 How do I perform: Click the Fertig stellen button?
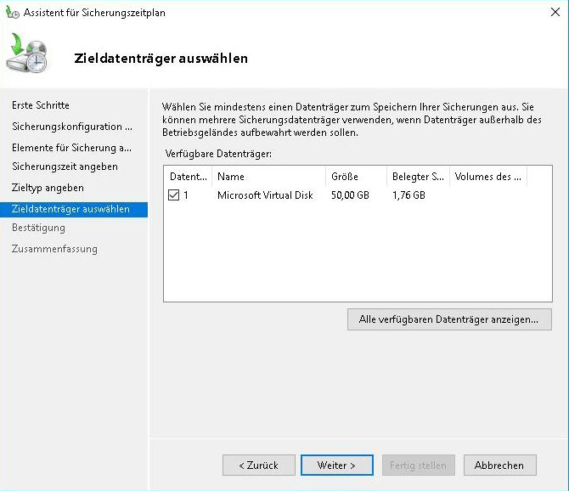tap(419, 465)
